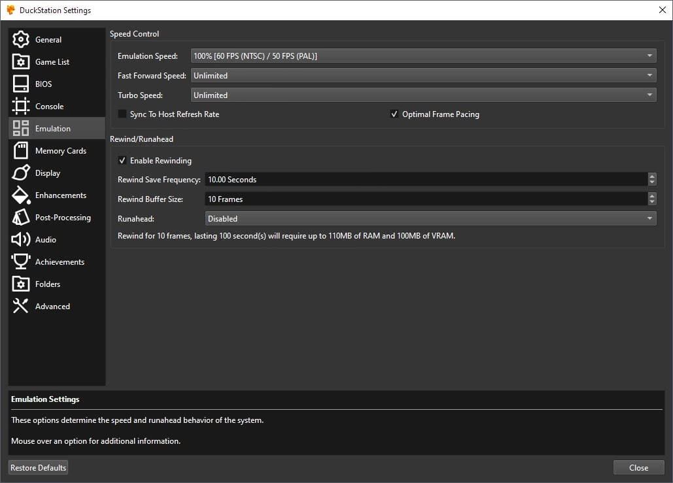
Task: Enable Sync To Host Refresh Rate
Action: (x=122, y=114)
